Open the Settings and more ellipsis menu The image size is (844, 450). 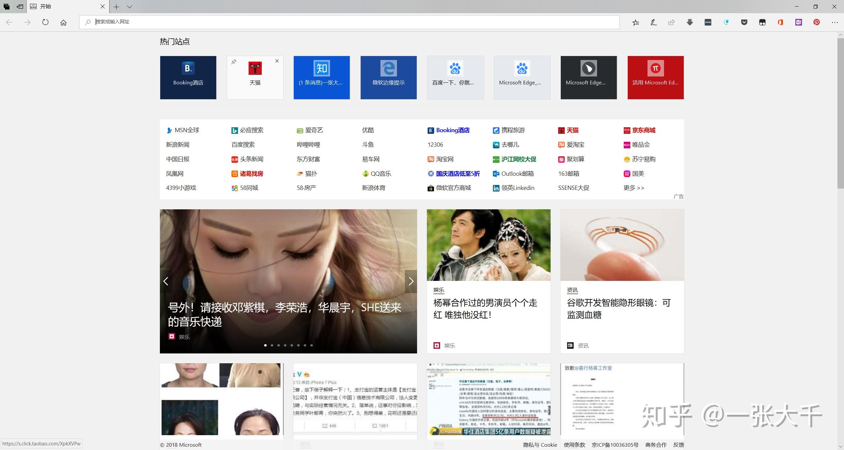[x=834, y=22]
